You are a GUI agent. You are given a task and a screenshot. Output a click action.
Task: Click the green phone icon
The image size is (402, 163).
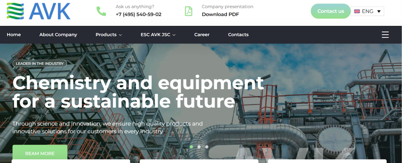(101, 11)
